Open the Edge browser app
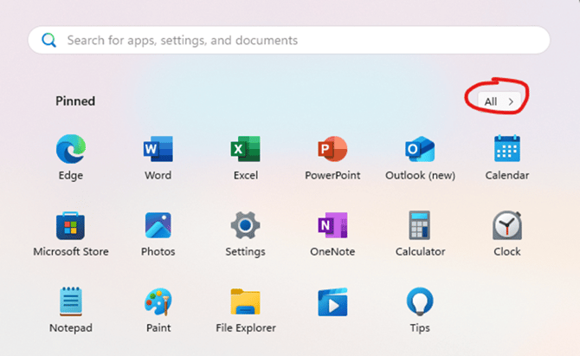Image resolution: width=580 pixels, height=356 pixels. pos(72,150)
